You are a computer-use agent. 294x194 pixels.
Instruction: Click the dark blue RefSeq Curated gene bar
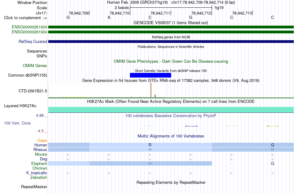click(171, 41)
